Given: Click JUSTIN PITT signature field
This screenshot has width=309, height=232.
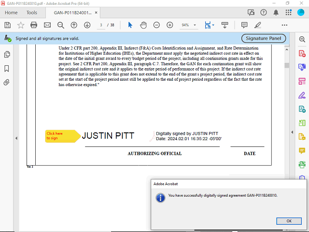Looking at the screenshot, I should (152, 136).
